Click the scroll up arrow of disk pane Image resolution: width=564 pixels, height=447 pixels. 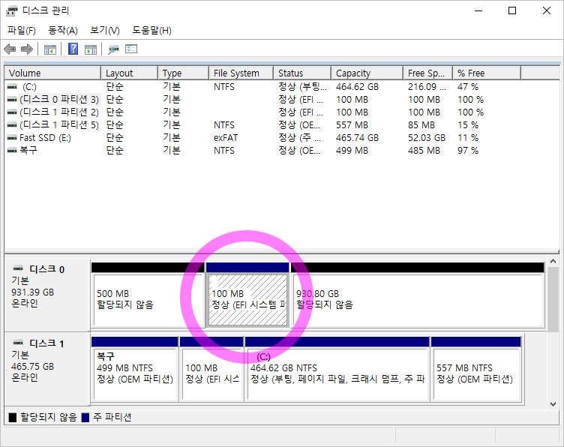coord(553,262)
